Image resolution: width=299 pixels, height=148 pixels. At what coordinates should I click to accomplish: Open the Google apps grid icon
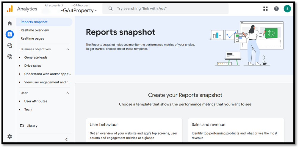tap(265, 9)
